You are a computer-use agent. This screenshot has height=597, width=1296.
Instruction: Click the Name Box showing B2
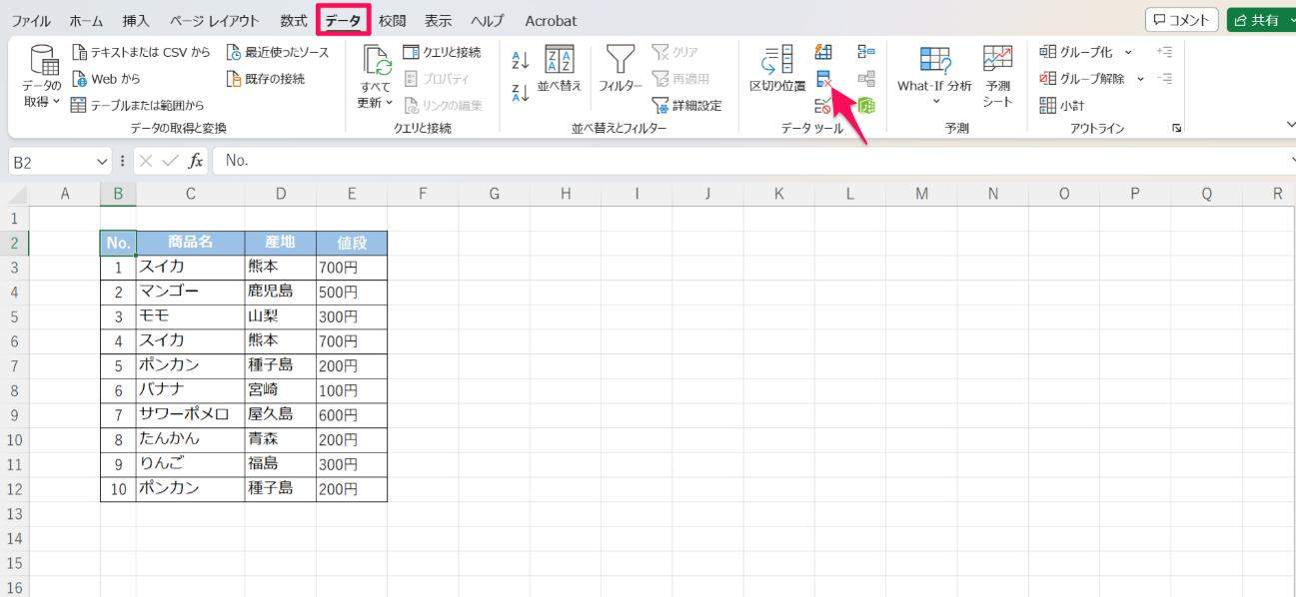click(x=52, y=161)
